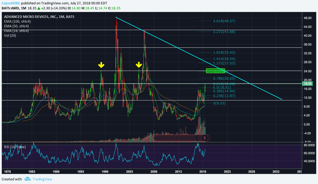
Task: Click the Fibonacci level 0.236(12.87)
Action: pos(224,96)
